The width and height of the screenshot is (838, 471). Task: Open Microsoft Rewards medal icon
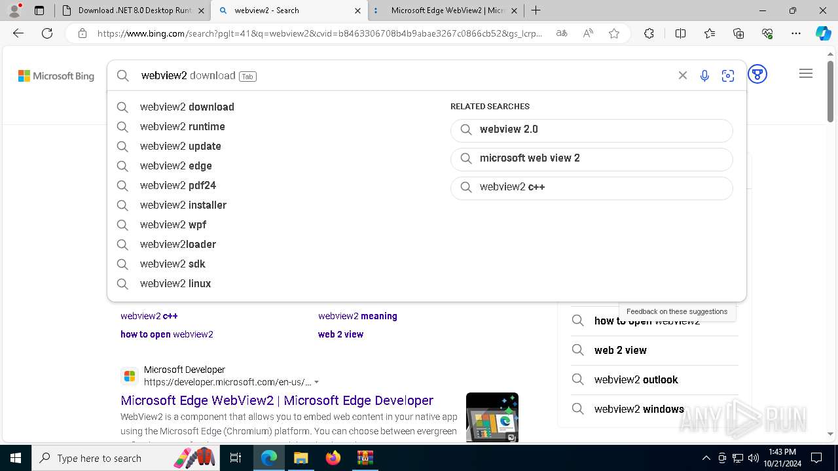coord(757,74)
